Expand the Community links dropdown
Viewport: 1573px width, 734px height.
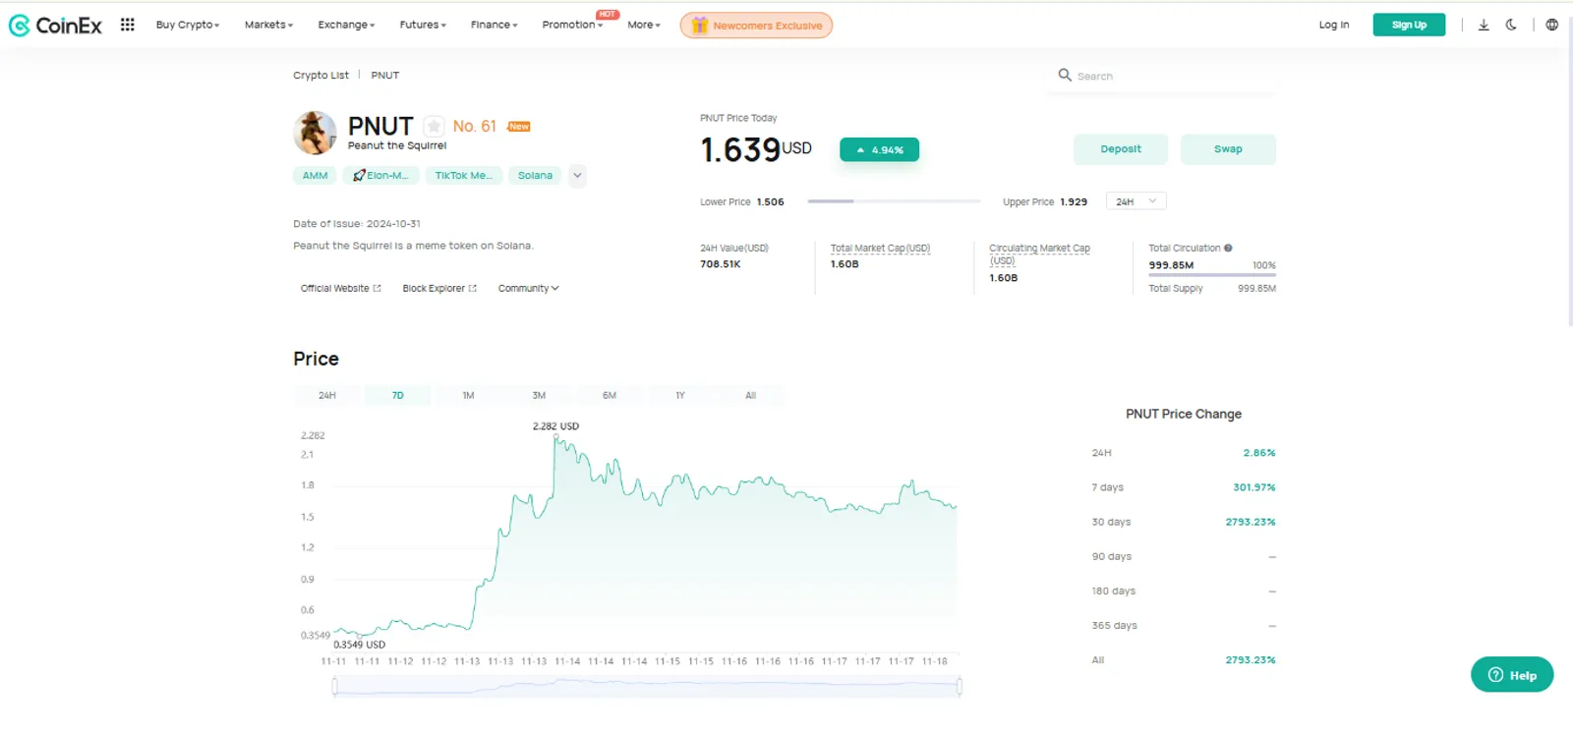coord(528,288)
